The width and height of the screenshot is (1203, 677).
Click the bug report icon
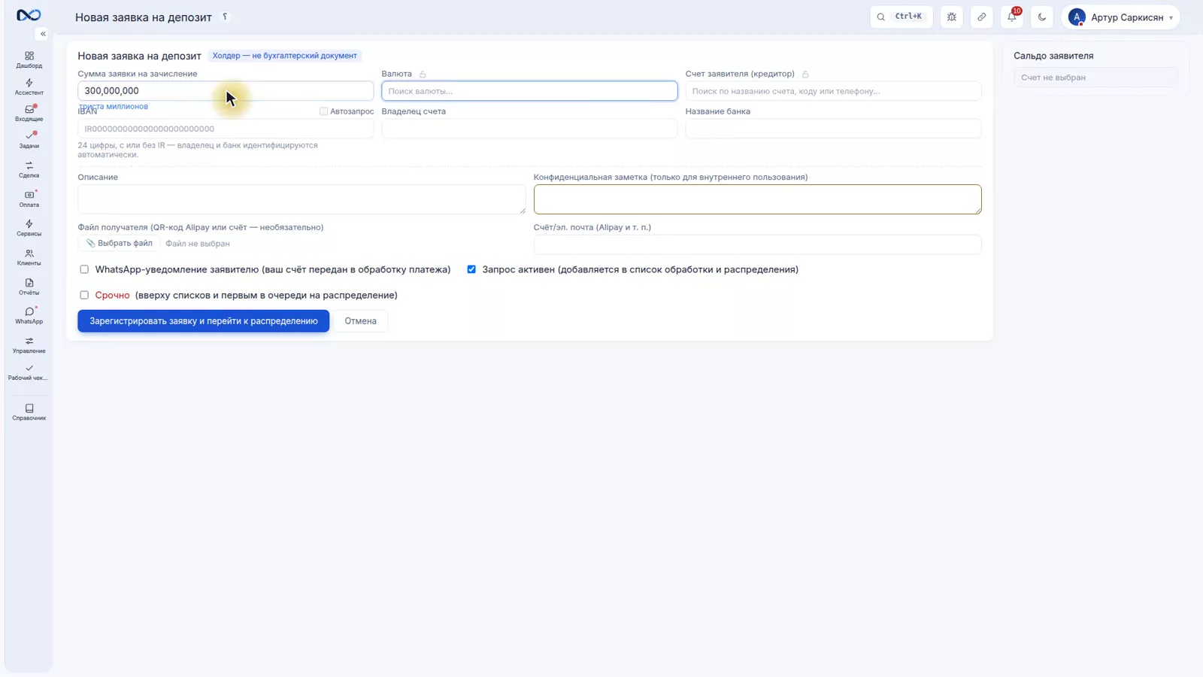pos(952,17)
